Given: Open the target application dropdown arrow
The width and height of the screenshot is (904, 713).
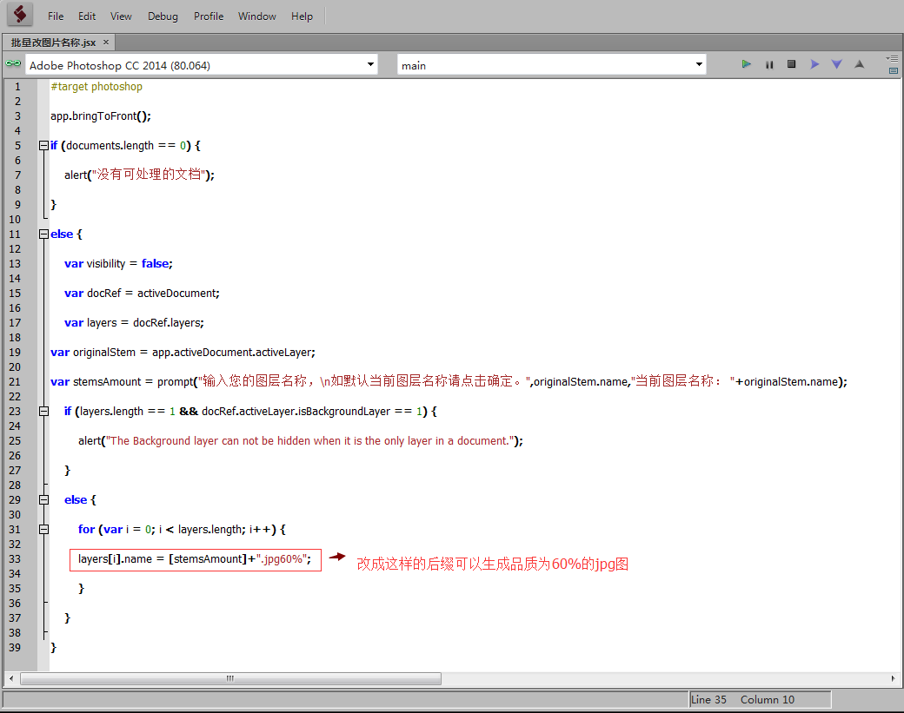Looking at the screenshot, I should [x=370, y=64].
